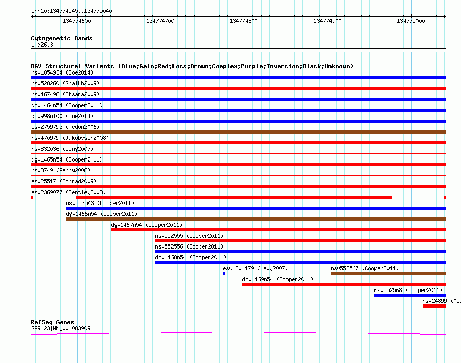
Task: Click the nsv1054934 (Coe2014) blue gain bar
Action: point(238,78)
